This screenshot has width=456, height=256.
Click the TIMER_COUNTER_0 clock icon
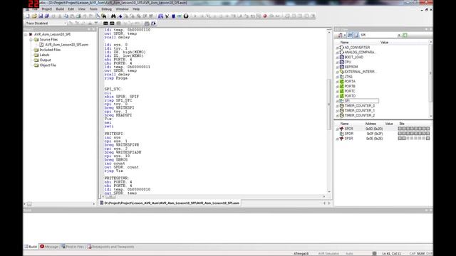[x=342, y=106]
